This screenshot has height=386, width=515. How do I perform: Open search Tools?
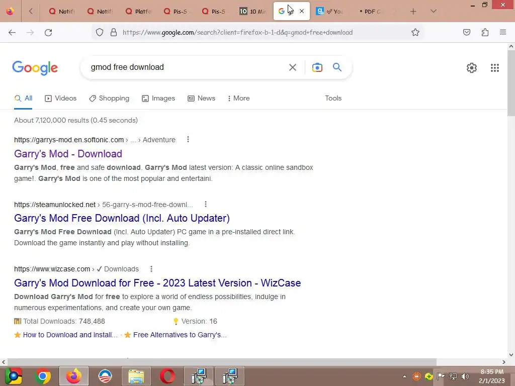[333, 98]
